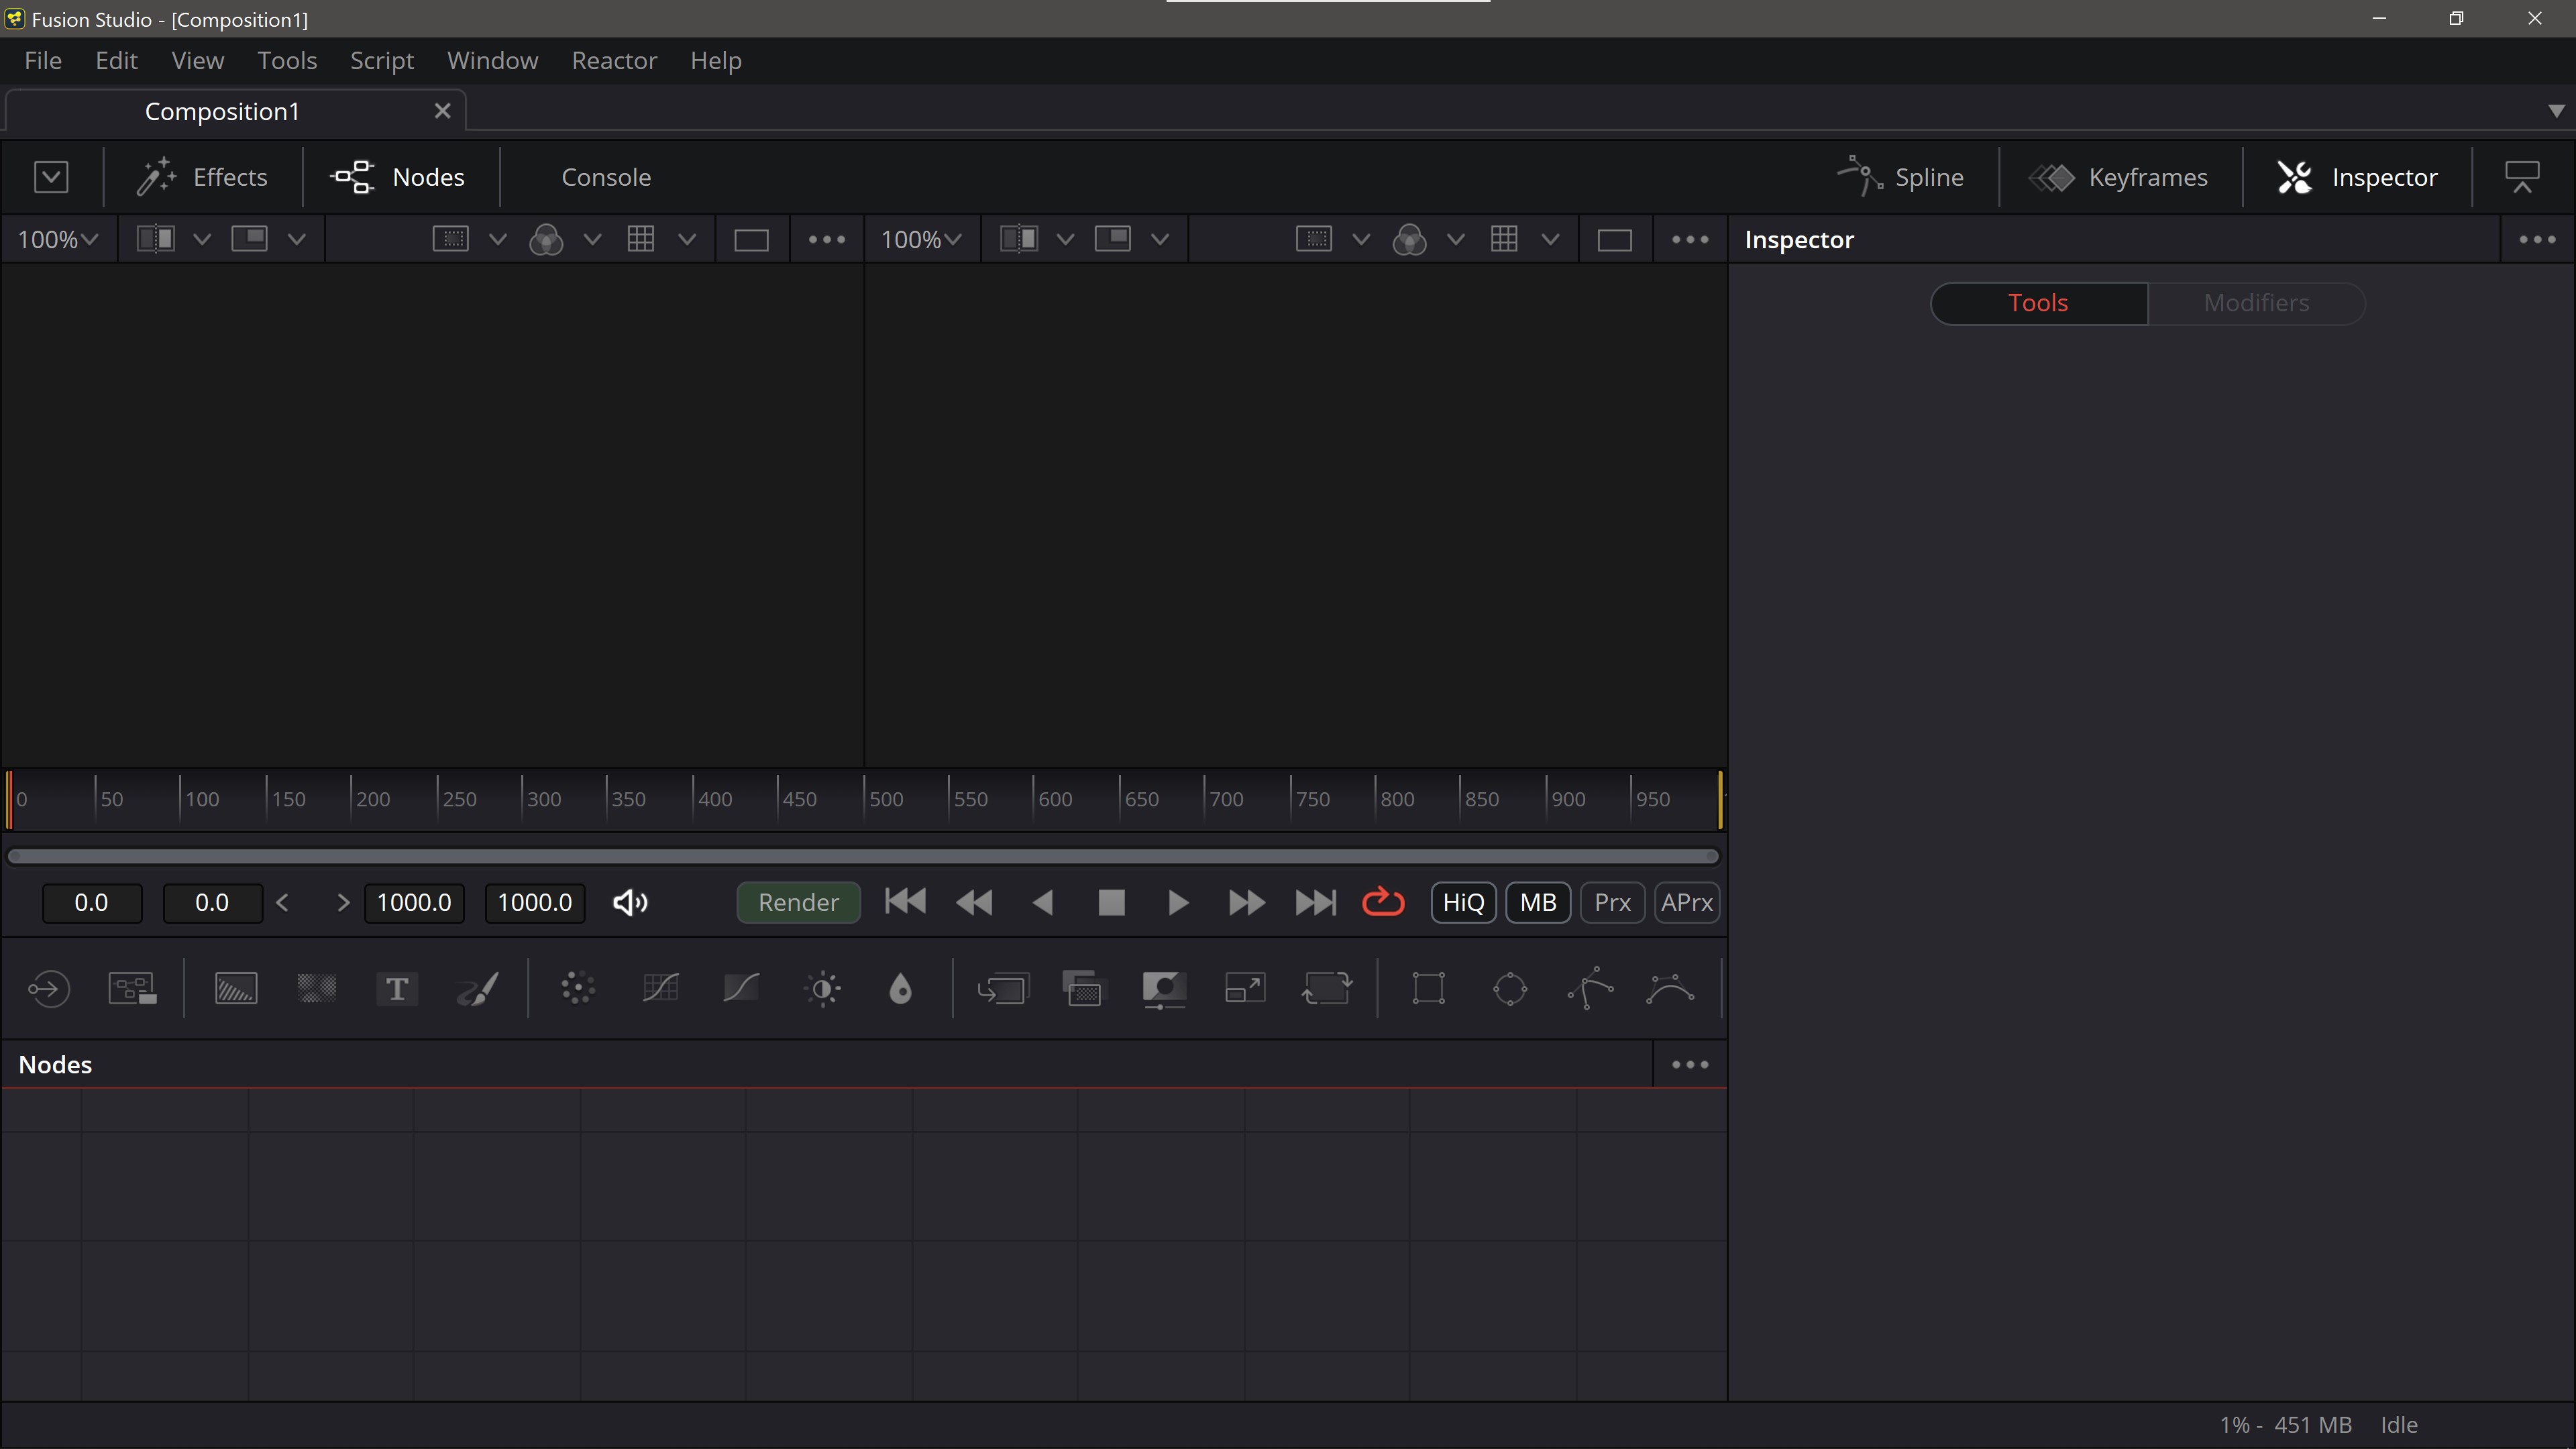The height and width of the screenshot is (1449, 2576).
Task: Select the BSpline mask tool
Action: coord(1671,989)
